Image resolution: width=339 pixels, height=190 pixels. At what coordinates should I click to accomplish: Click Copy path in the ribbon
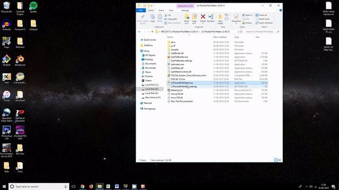[171, 19]
